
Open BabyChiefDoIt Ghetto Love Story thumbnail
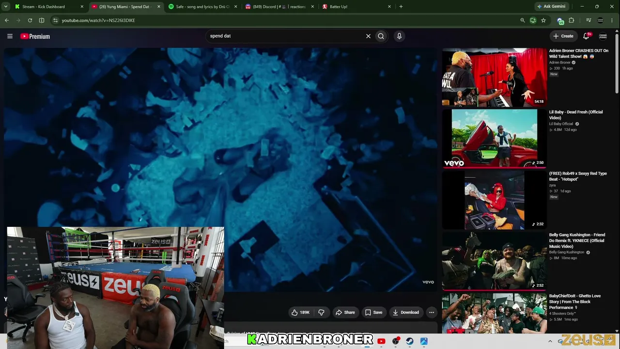pyautogui.click(x=494, y=313)
